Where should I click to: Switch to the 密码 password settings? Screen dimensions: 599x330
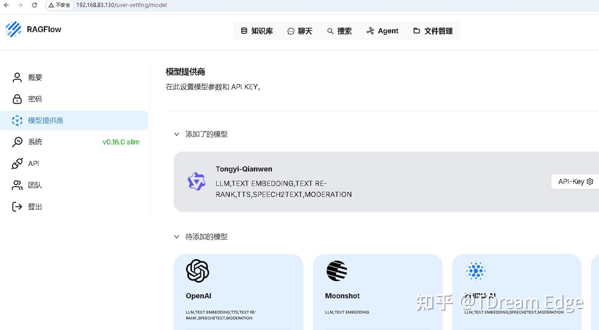pos(35,99)
